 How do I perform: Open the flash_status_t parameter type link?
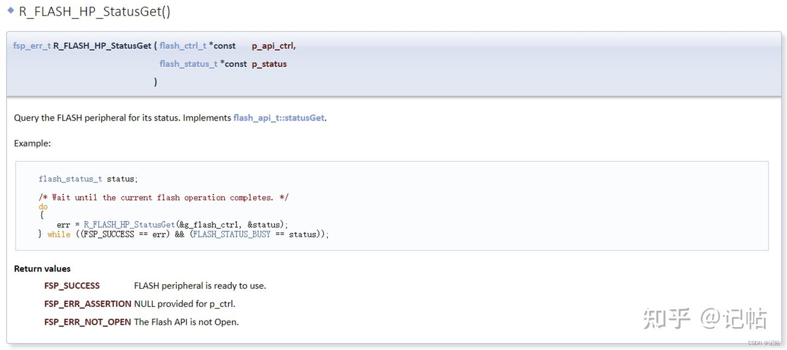[188, 64]
